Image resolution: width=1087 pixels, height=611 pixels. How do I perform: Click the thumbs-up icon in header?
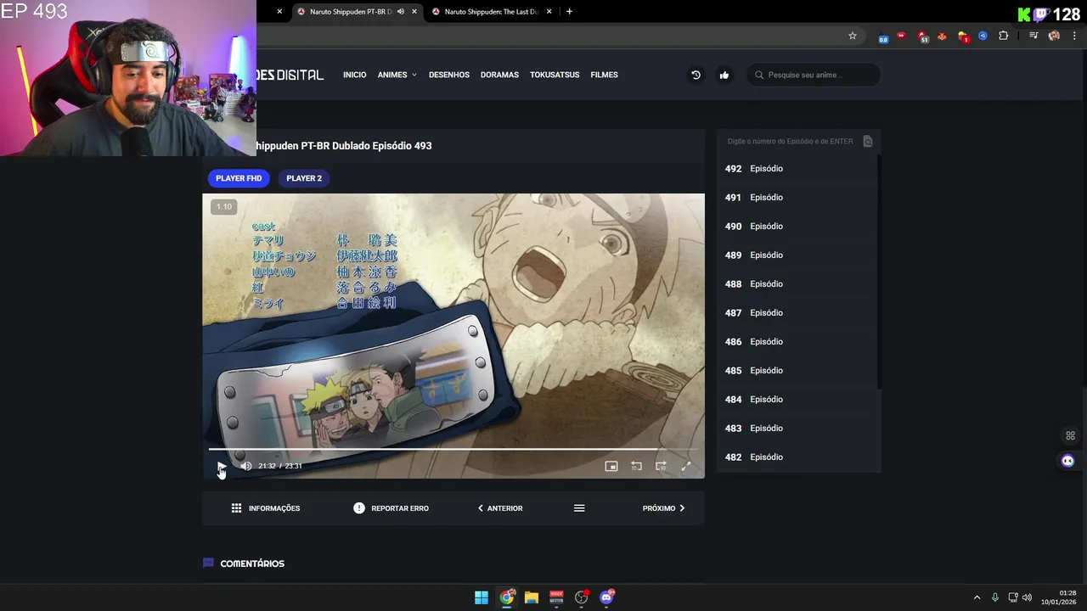[x=724, y=75]
